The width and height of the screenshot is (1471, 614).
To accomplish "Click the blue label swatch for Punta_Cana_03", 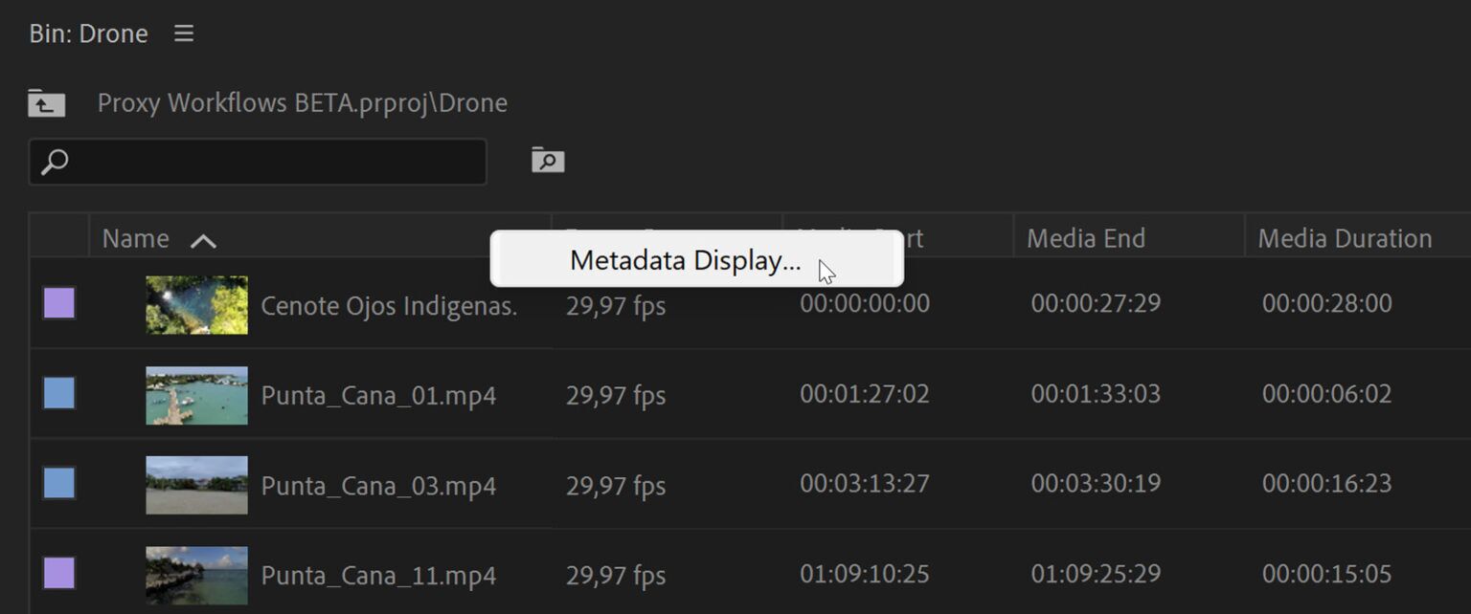I will (x=58, y=484).
